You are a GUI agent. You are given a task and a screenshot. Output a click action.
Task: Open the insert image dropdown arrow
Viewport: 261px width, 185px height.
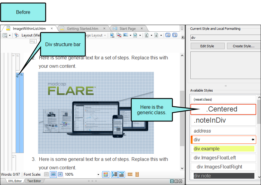[130, 35]
